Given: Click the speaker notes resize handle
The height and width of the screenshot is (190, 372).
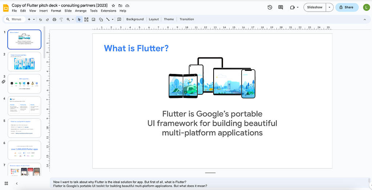Looking at the screenshot, I should tap(210, 173).
